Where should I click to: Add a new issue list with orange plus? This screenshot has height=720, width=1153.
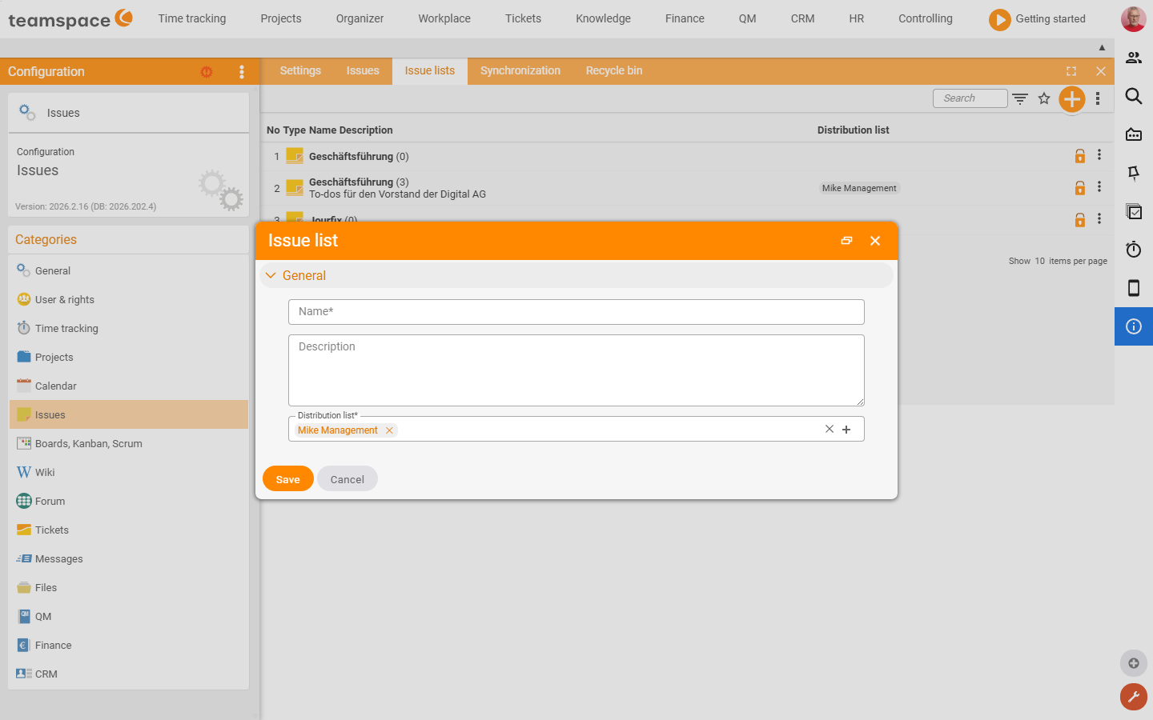pos(1072,99)
